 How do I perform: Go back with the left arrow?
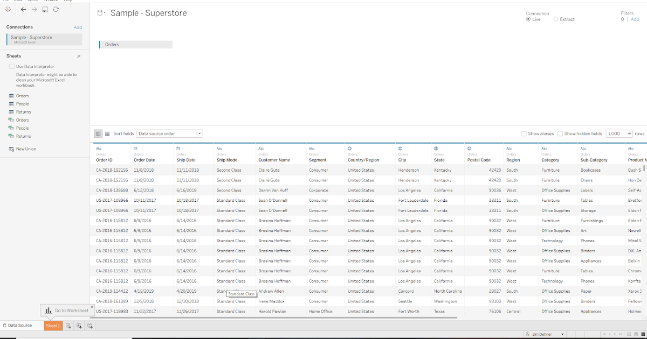23,10
